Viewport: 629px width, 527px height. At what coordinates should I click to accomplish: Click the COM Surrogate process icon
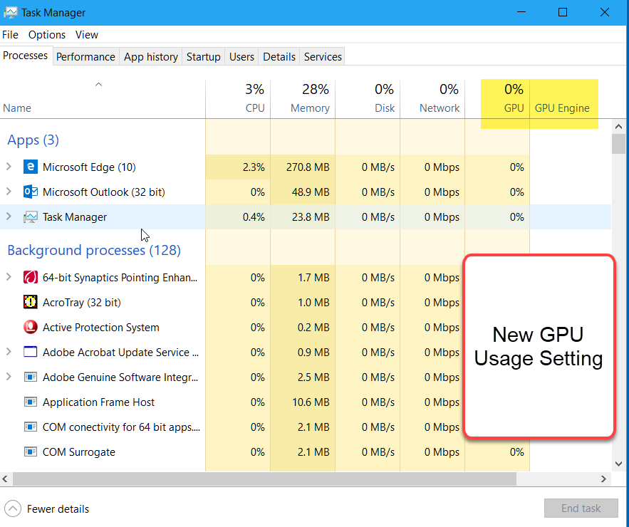pos(31,452)
